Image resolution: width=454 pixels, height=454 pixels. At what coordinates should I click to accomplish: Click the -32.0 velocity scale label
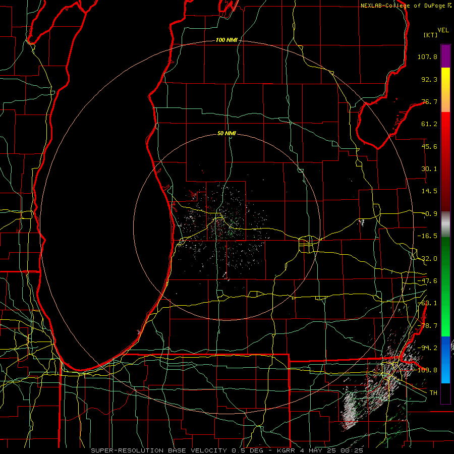427,259
